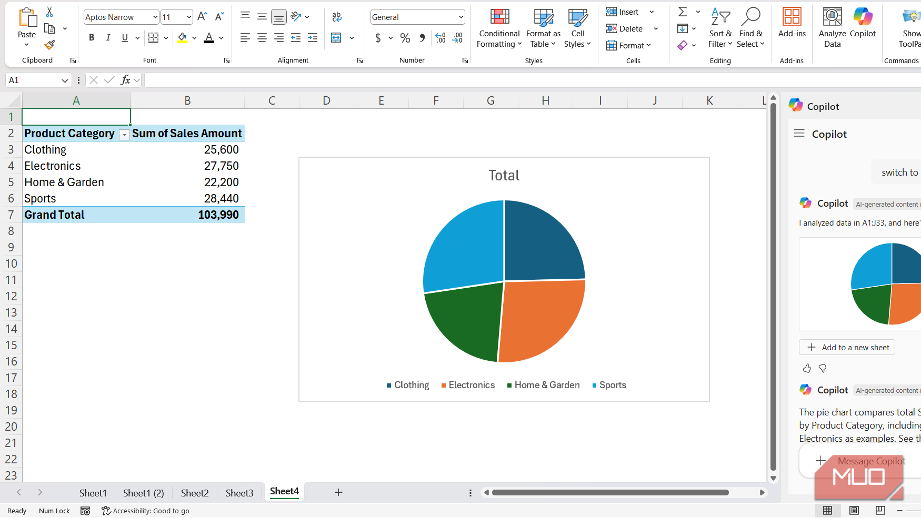921x518 pixels.
Task: Open the font name dropdown
Action: click(x=155, y=17)
